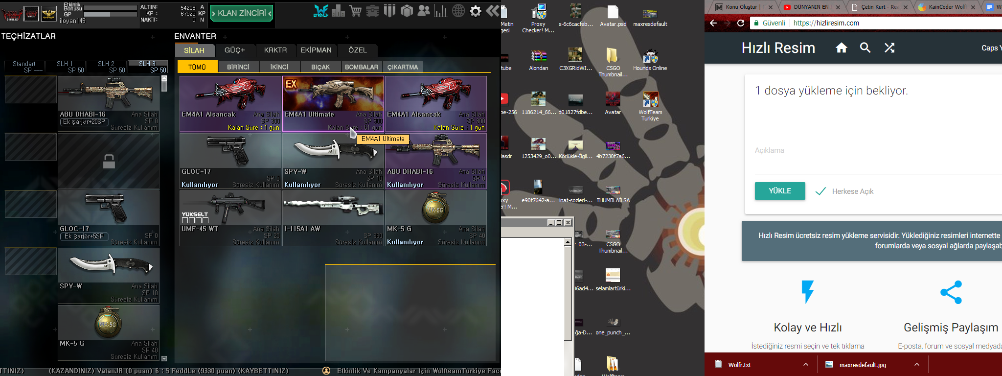Open Proxy Checker desktop icon
Image resolution: width=1002 pixels, height=376 pixels.
click(x=538, y=18)
